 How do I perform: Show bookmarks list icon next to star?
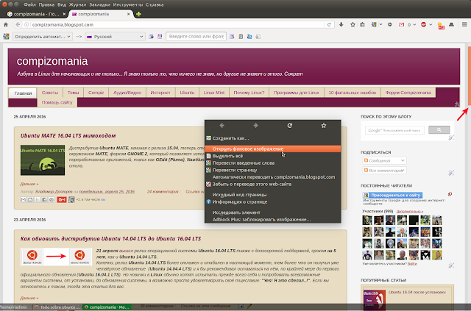[x=362, y=24]
